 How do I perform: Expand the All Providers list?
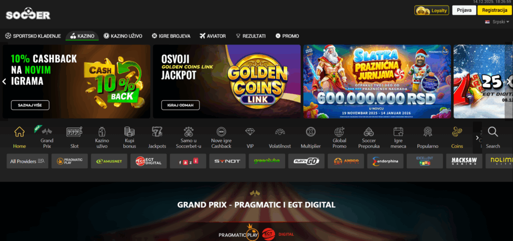click(x=28, y=161)
